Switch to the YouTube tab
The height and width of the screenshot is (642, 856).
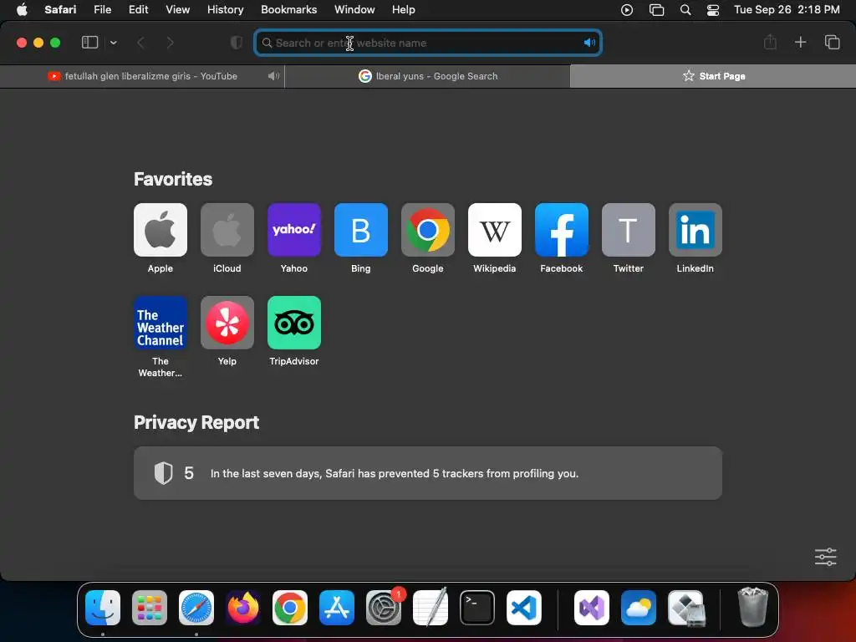(142, 76)
